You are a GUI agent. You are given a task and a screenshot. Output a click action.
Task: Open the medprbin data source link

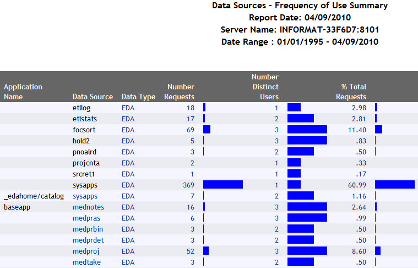[x=88, y=229]
